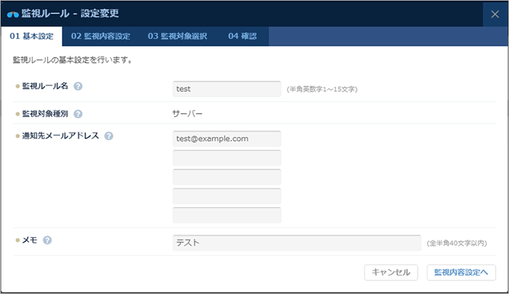Click help icon next to 通知先メールアドレス
Viewport: 509px width, 294px height.
[109, 136]
